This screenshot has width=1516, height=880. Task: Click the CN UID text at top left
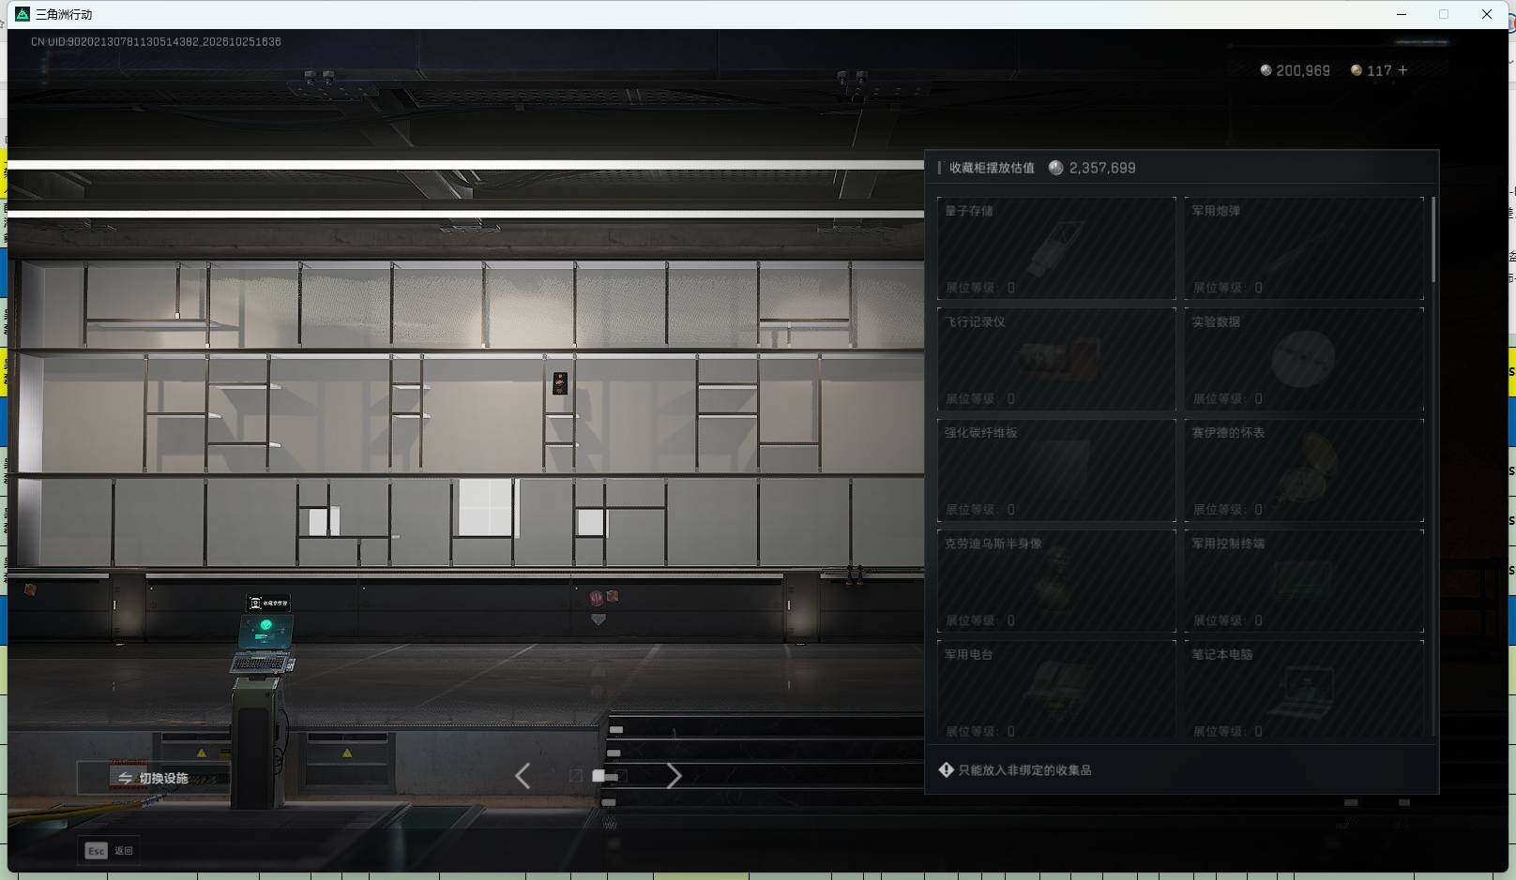pyautogui.click(x=156, y=42)
